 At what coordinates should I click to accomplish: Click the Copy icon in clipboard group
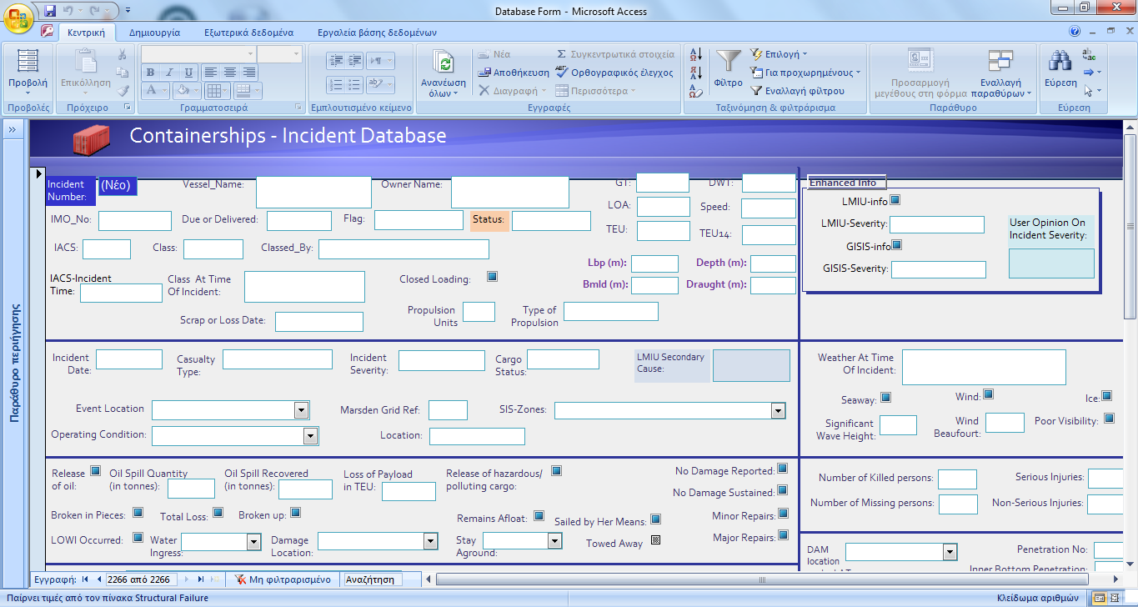123,73
